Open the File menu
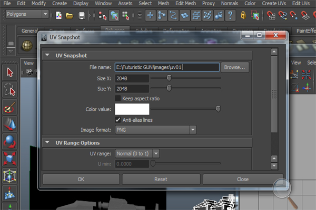 [7, 4]
